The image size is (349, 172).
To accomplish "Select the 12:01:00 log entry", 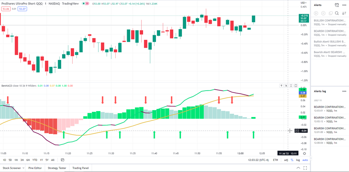I will click(x=330, y=130).
